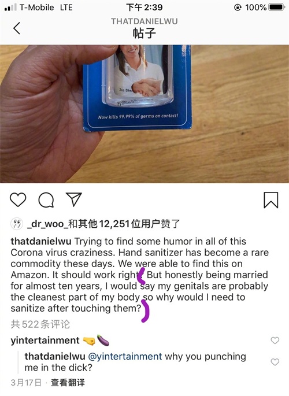289x396 pixels.
Task: Tap the back arrow in the header
Action: (x=17, y=28)
